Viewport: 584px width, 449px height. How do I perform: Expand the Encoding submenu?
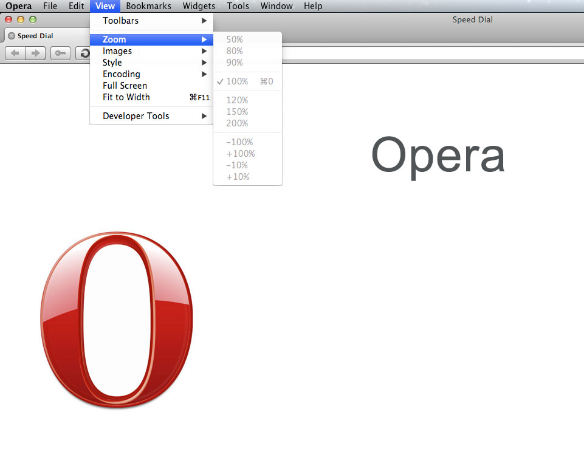(x=151, y=74)
